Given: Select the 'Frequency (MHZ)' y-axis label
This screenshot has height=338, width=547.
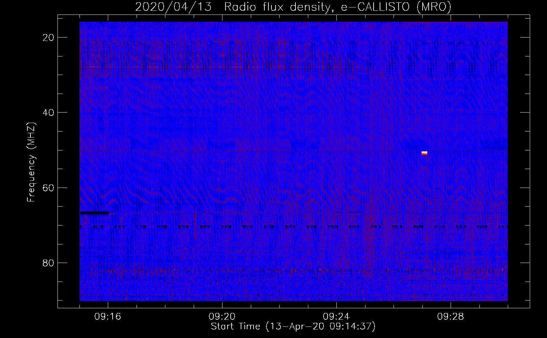Looking at the screenshot, I should (x=31, y=162).
